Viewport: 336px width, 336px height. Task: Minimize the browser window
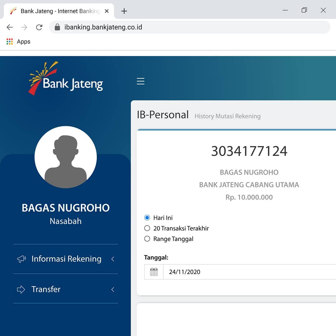tap(285, 10)
